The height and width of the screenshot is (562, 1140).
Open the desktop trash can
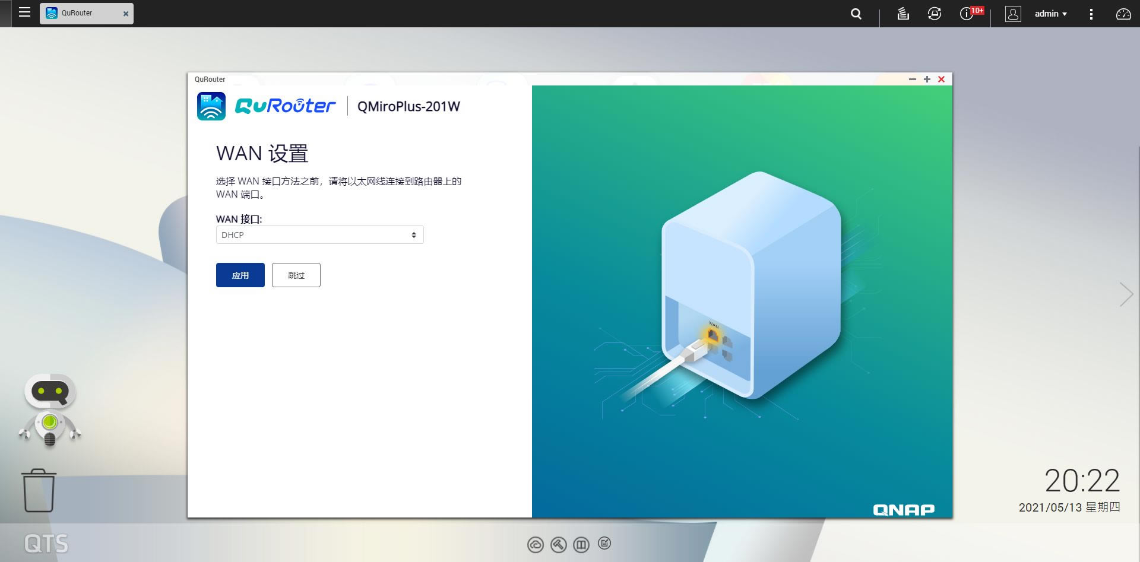[x=39, y=490]
